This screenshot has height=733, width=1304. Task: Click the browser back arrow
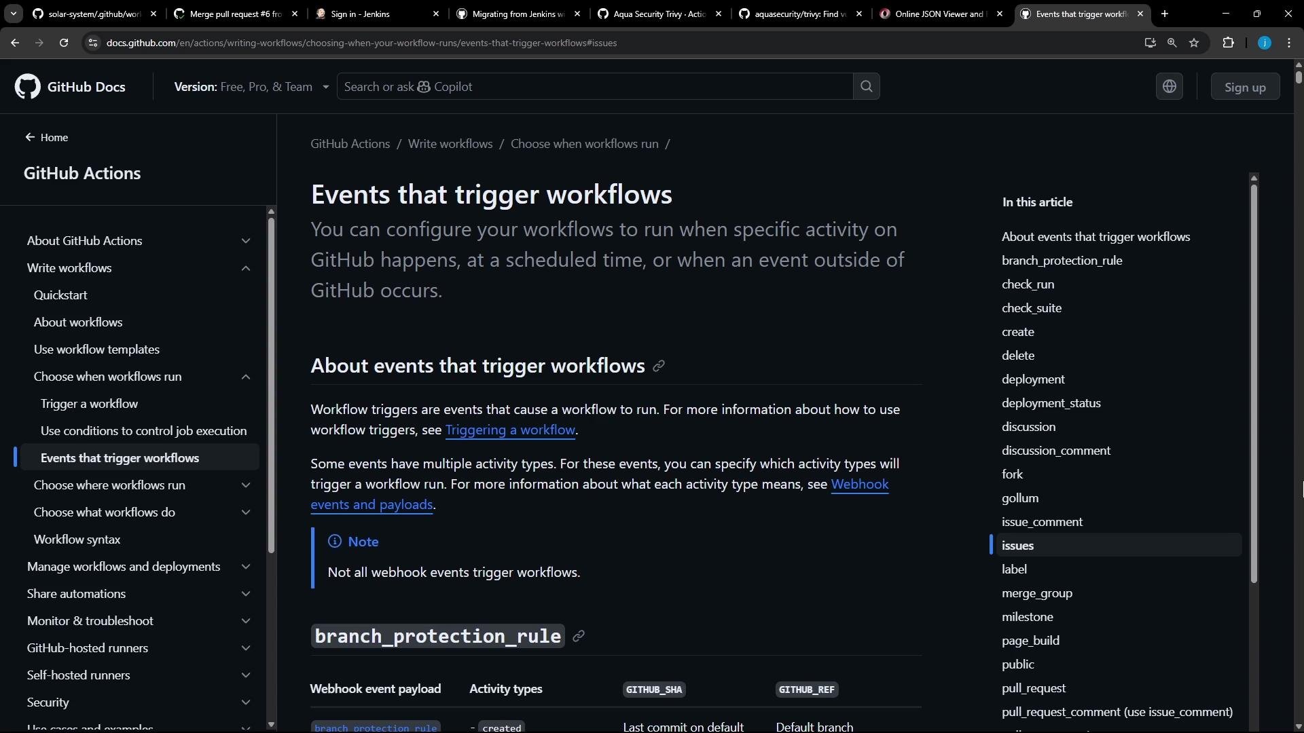(x=15, y=43)
